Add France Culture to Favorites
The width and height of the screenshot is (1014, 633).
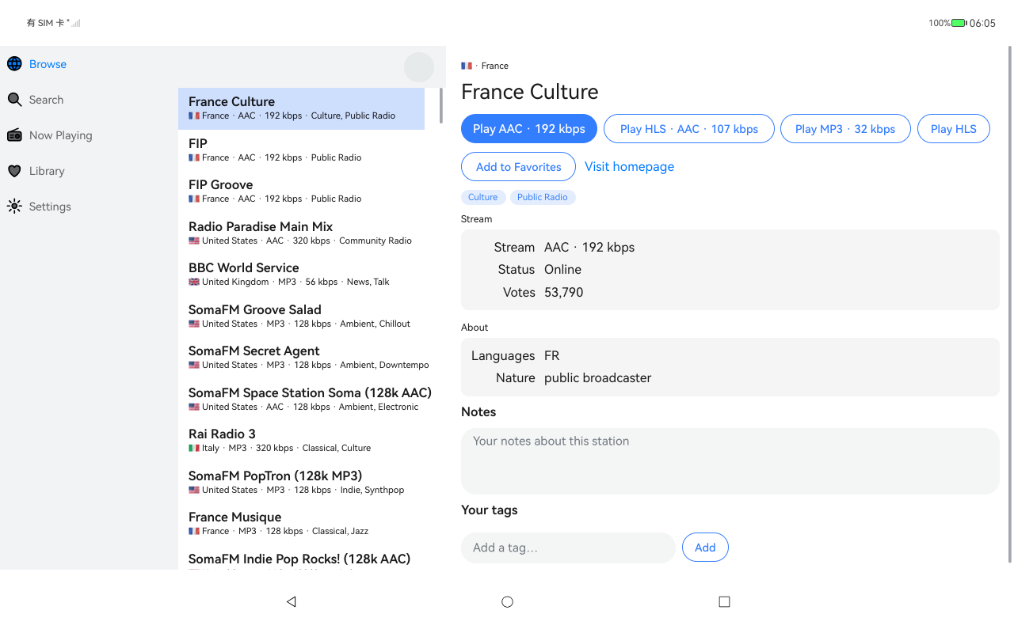518,167
